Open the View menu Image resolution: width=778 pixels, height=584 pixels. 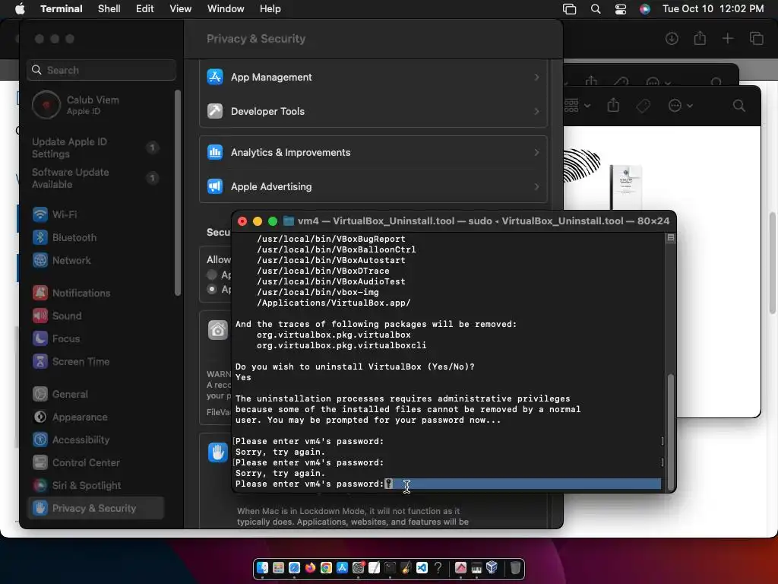pos(181,9)
